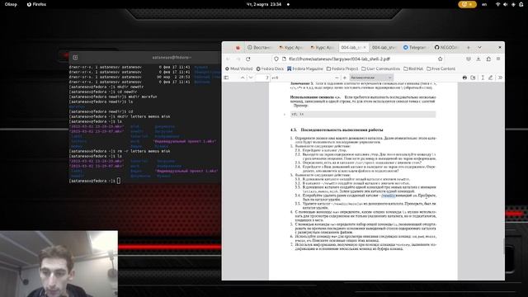Zoom in on the PDF document
This screenshot has height=297, width=528.
pyautogui.click(x=345, y=78)
